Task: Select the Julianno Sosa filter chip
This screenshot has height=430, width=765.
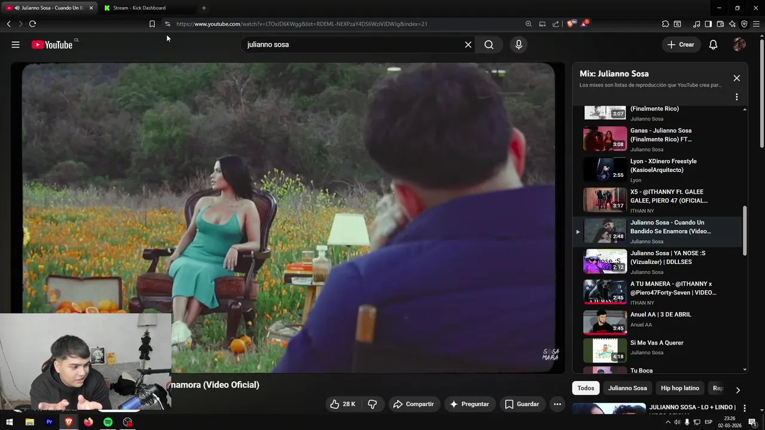Action: click(x=628, y=388)
